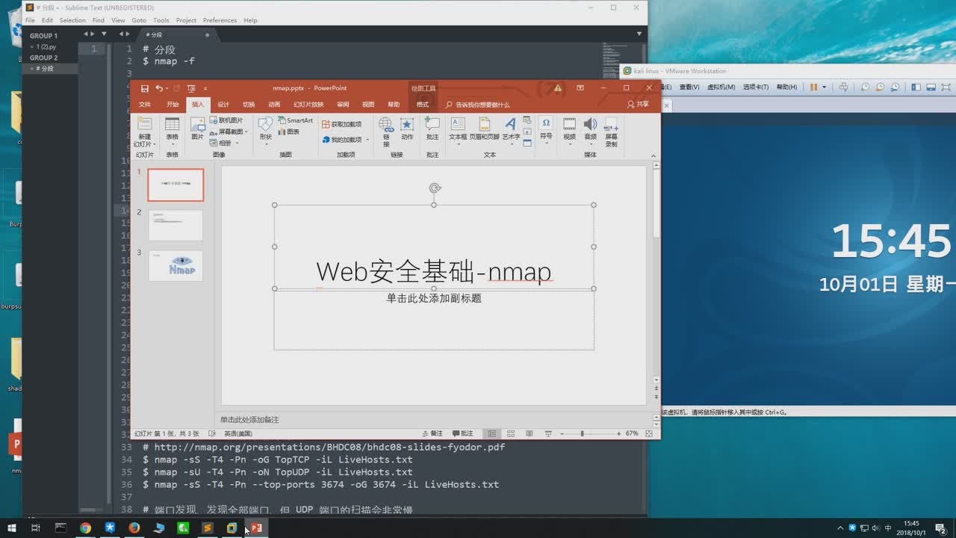This screenshot has height=538, width=956.
Task: Open 虚拟机(M) menu in VMware
Action: point(722,87)
